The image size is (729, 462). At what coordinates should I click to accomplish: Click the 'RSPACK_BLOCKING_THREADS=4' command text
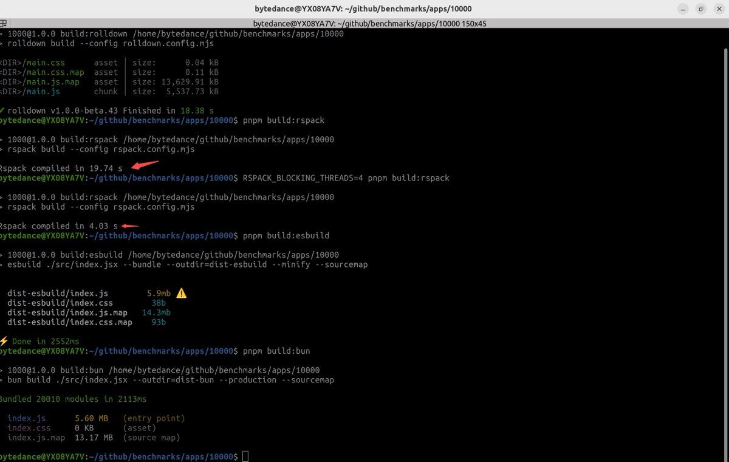[302, 178]
